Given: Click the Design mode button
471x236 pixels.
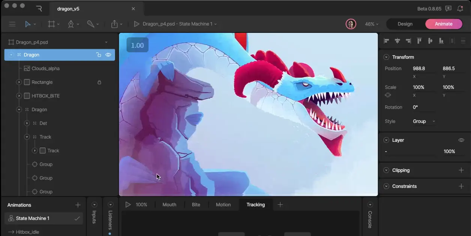Looking at the screenshot, I should pyautogui.click(x=405, y=24).
